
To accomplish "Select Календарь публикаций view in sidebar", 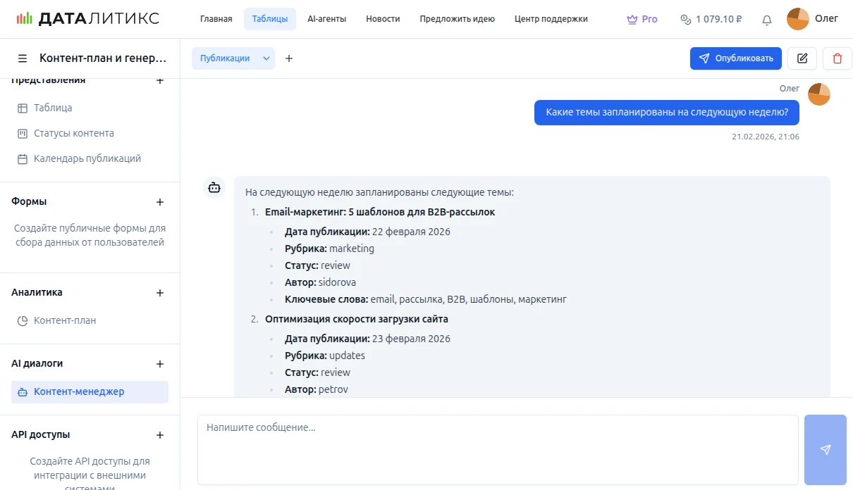I will (87, 159).
